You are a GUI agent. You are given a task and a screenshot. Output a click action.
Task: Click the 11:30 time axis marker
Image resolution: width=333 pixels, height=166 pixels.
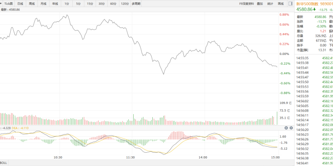pyautogui.click(x=131, y=157)
